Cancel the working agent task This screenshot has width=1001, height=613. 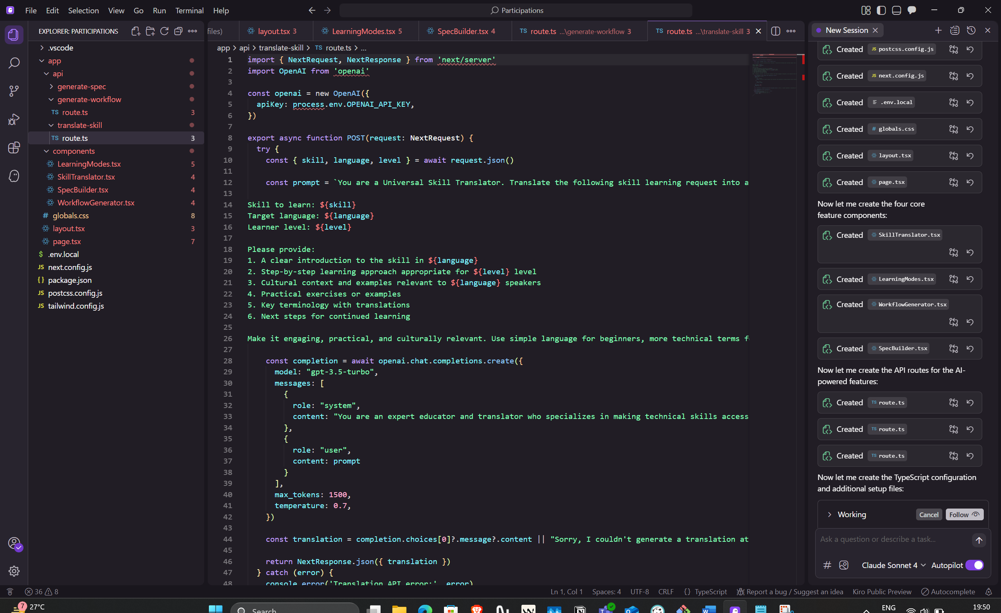click(x=928, y=514)
